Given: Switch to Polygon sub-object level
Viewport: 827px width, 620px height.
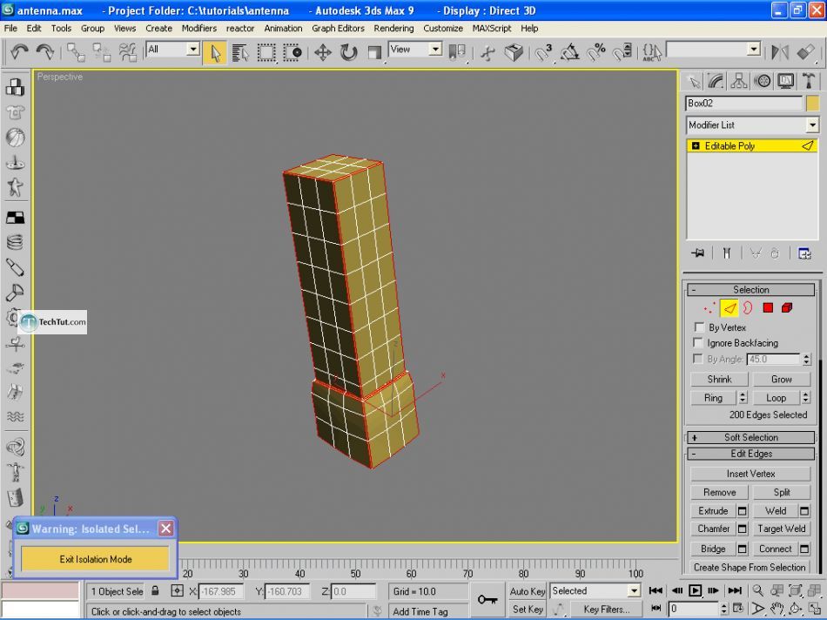Looking at the screenshot, I should point(768,308).
